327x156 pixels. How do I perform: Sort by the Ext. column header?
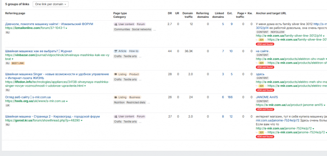[x=230, y=13]
